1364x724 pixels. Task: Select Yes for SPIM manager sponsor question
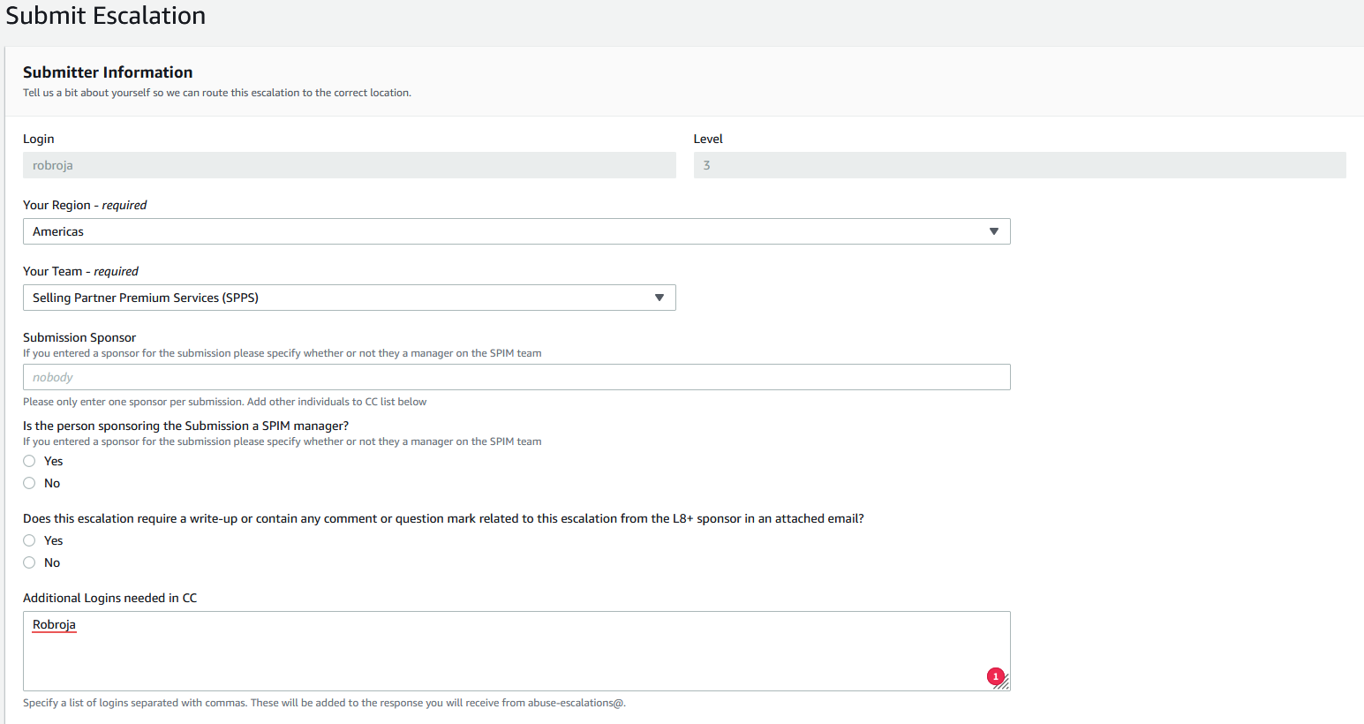tap(29, 461)
